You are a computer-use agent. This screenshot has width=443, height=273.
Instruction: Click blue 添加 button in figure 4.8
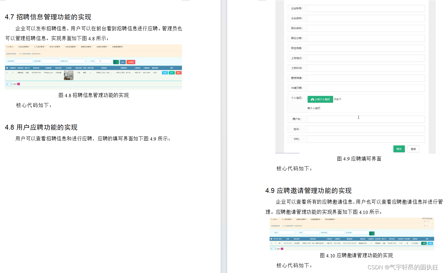coord(123,62)
